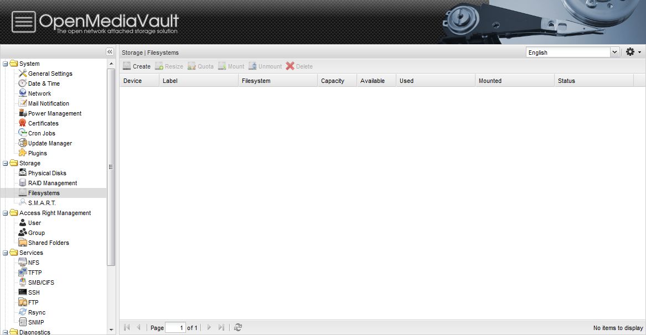Open Update Manager icon
This screenshot has height=335, width=646.
(23, 143)
